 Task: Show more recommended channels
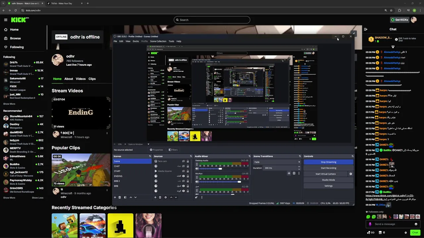click(x=9, y=198)
